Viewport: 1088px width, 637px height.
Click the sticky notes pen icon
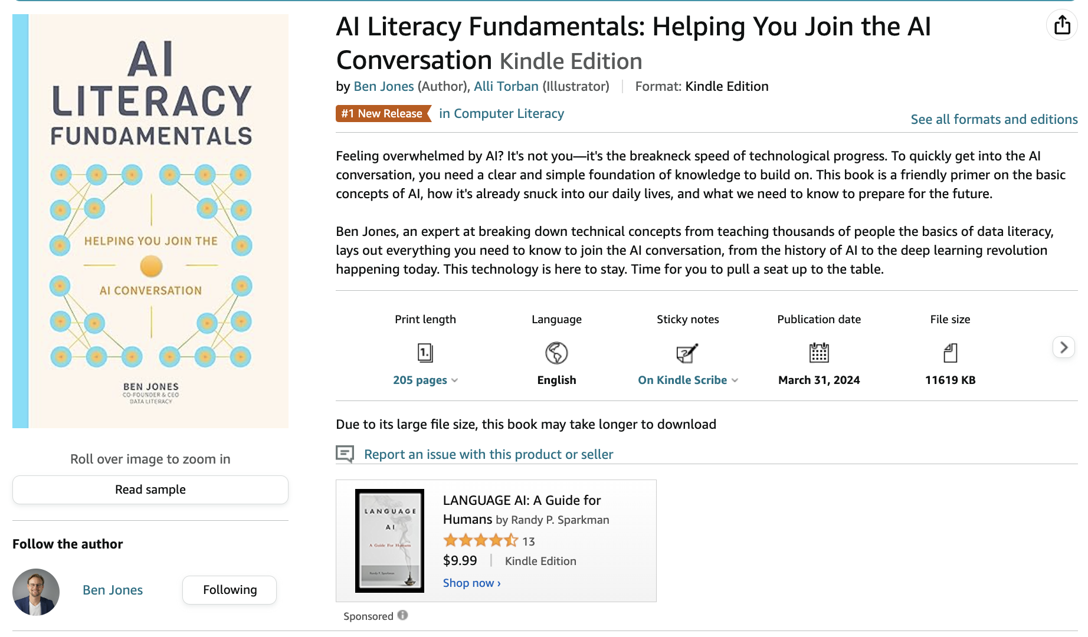pyautogui.click(x=687, y=353)
